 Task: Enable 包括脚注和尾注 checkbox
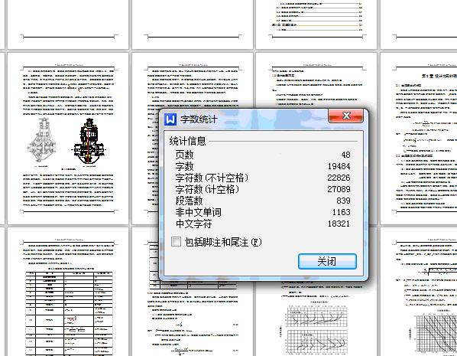(176, 241)
